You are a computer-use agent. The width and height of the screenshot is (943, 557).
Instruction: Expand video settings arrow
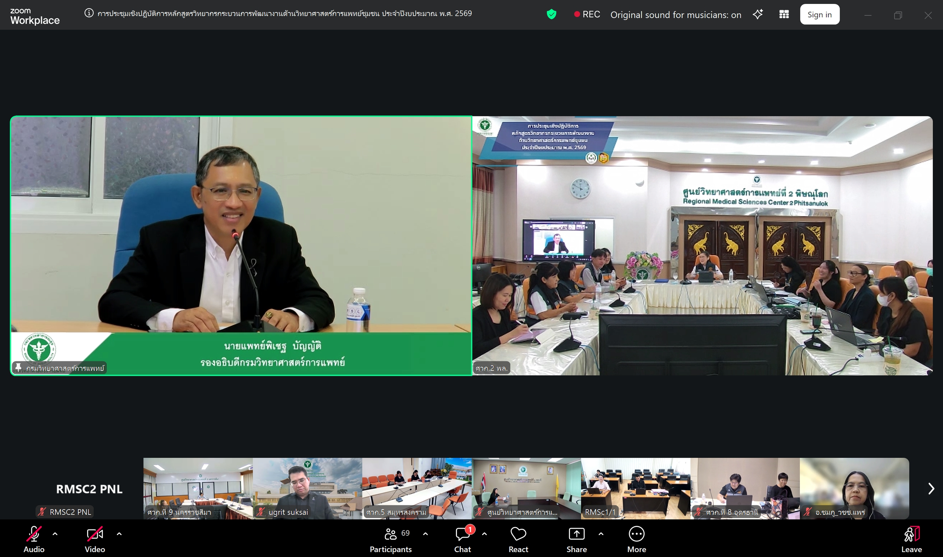(x=119, y=533)
